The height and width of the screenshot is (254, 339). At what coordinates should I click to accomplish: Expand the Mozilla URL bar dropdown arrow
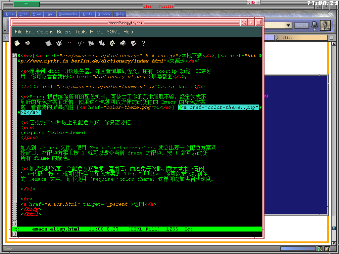pyautogui.click(x=288, y=25)
